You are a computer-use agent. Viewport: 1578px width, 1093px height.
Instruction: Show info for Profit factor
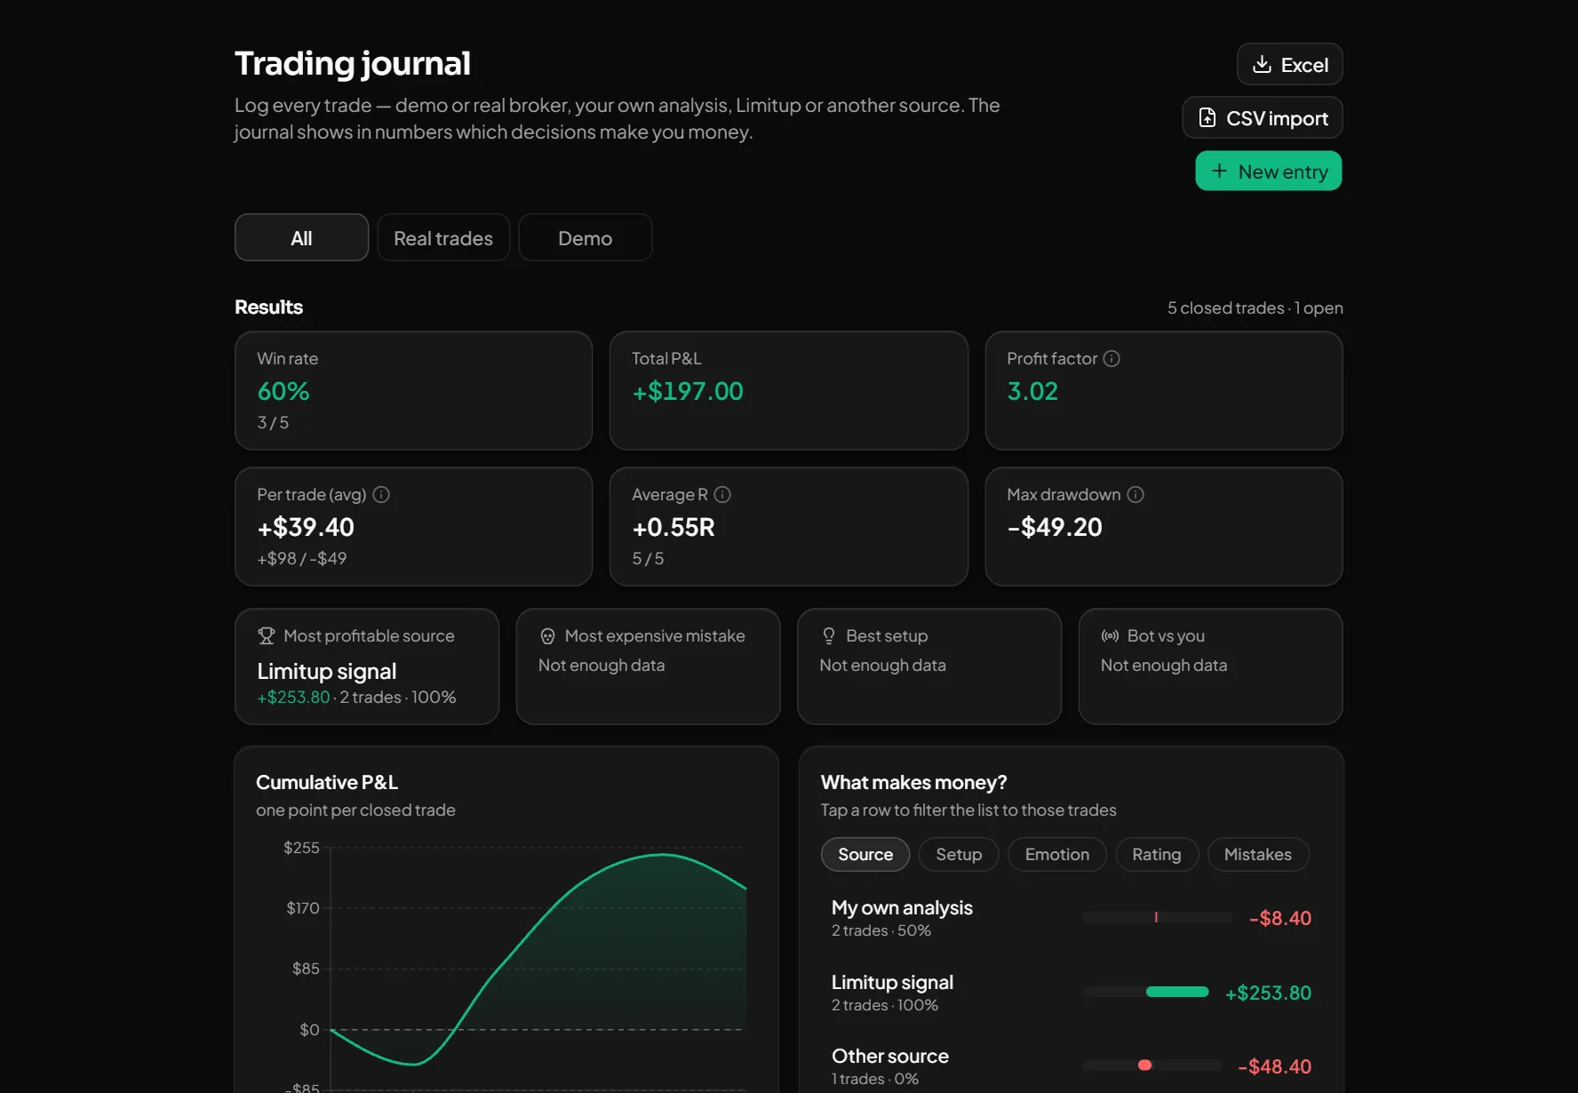(x=1112, y=358)
